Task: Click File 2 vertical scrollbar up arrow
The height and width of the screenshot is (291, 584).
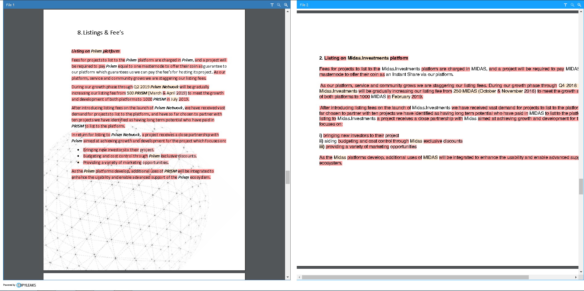Action: (581, 11)
